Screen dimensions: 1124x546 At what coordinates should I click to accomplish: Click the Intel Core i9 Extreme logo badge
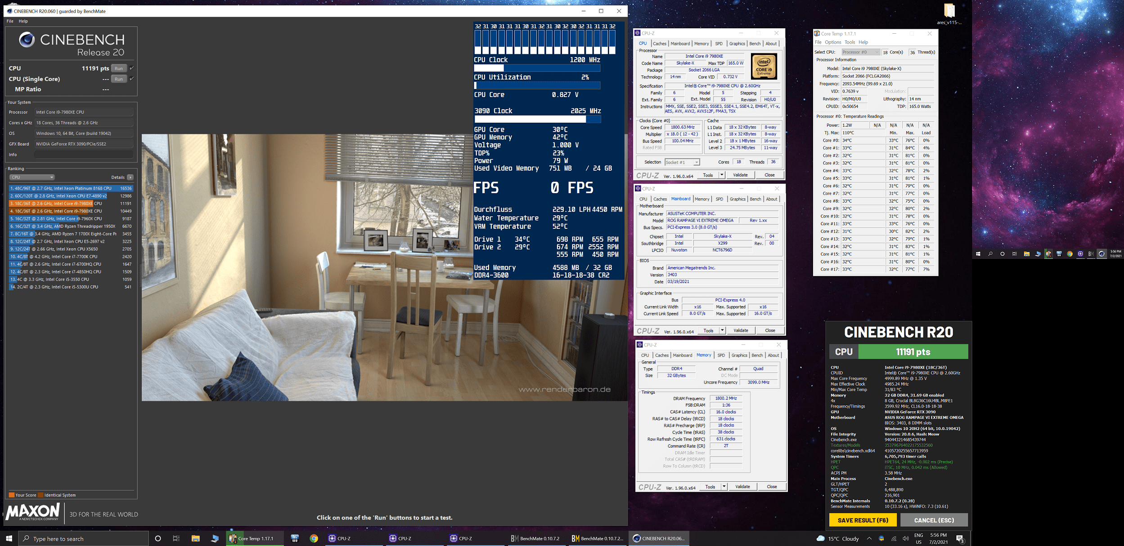[x=764, y=67]
